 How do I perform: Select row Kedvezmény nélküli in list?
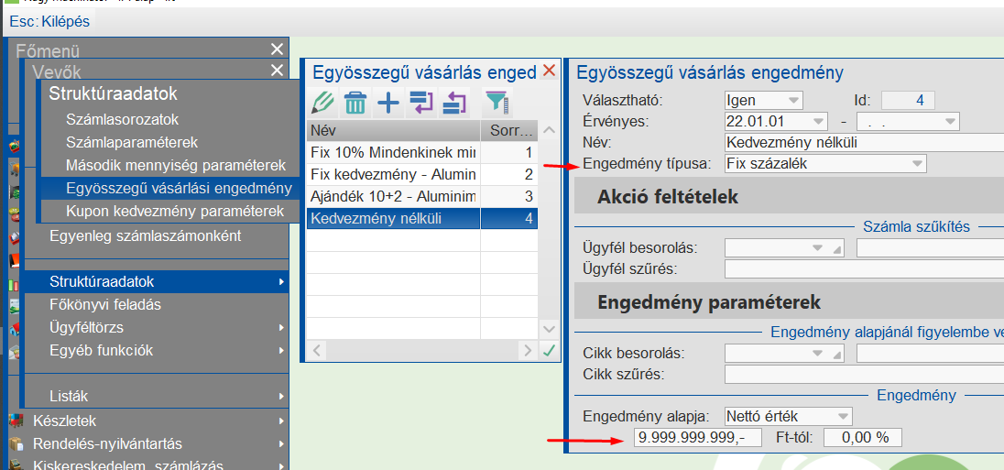[x=422, y=218]
